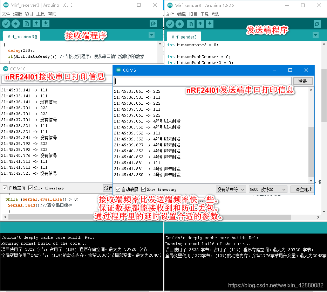Open 文件 menu in Mirf_receiver3 window
The width and height of the screenshot is (327, 292).
(6, 14)
